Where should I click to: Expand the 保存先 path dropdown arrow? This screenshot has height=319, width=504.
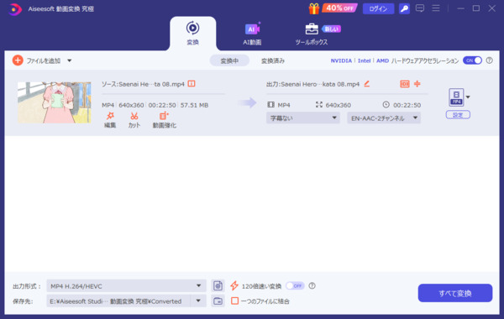(198, 301)
